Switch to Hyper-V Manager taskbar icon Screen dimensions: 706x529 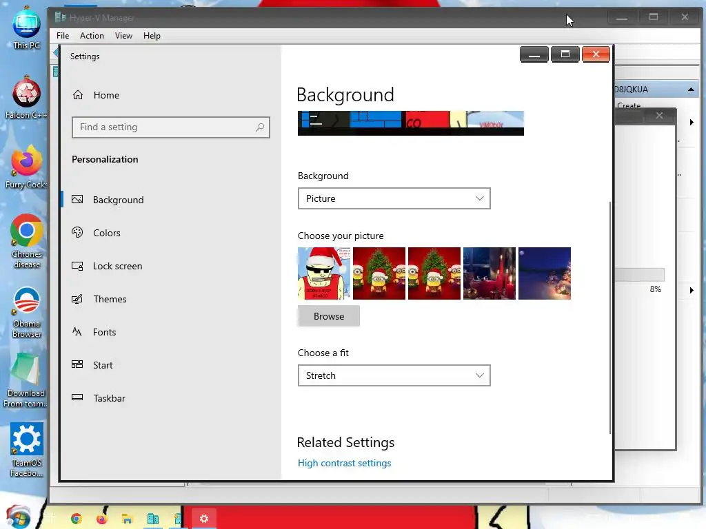click(152, 519)
